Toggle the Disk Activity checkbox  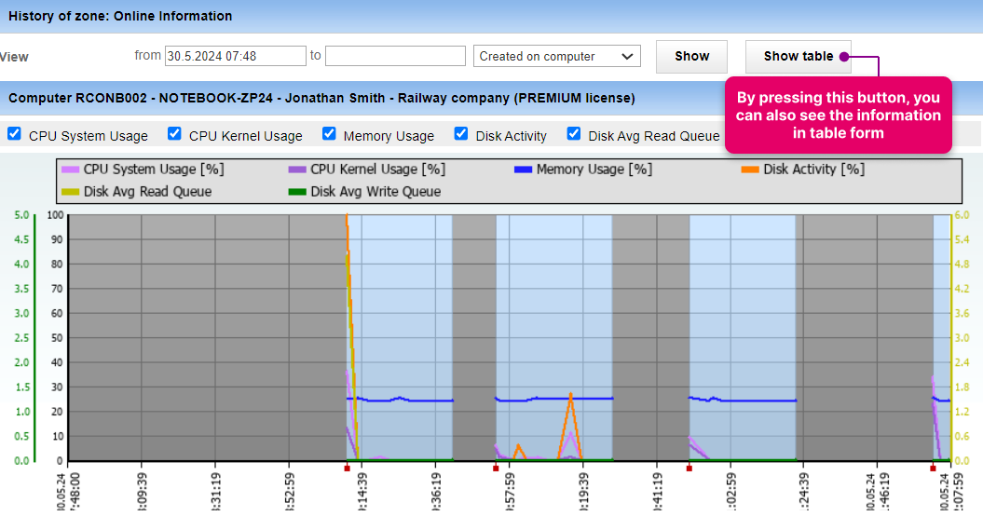pyautogui.click(x=461, y=133)
